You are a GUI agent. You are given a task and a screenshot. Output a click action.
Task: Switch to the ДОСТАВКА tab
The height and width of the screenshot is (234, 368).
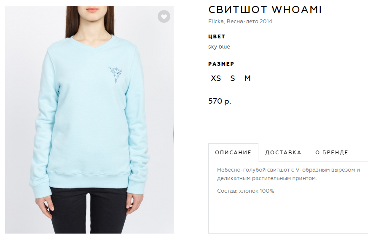[283, 152]
